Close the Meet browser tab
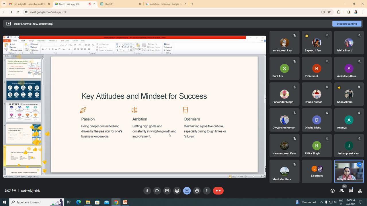367x206 pixels. [94, 4]
